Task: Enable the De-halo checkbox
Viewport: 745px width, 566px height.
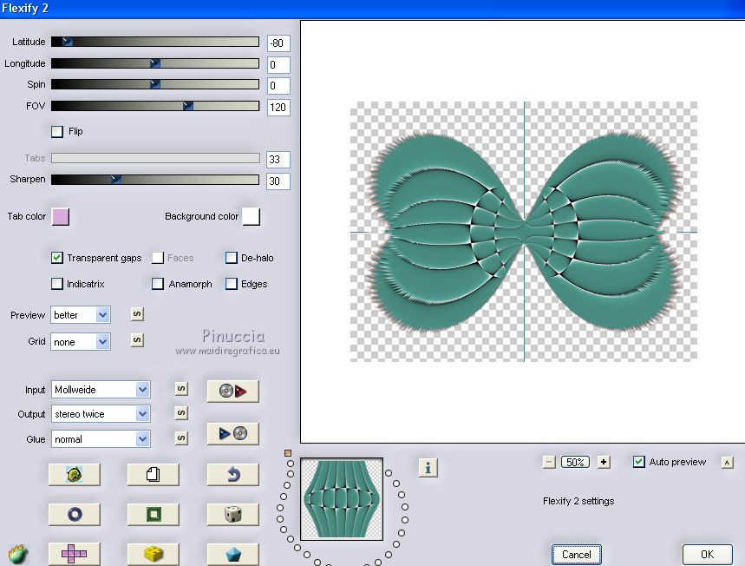Action: (x=232, y=258)
